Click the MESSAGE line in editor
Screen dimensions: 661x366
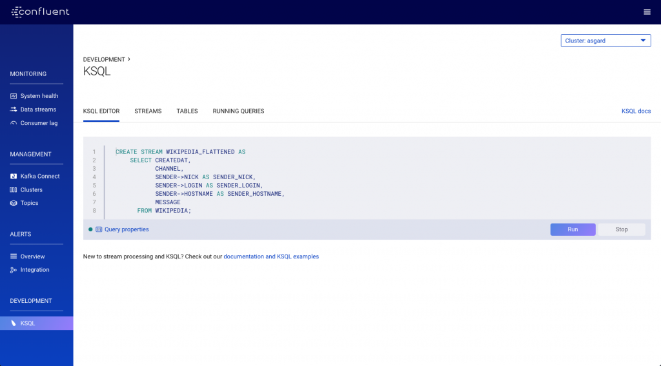coord(168,202)
